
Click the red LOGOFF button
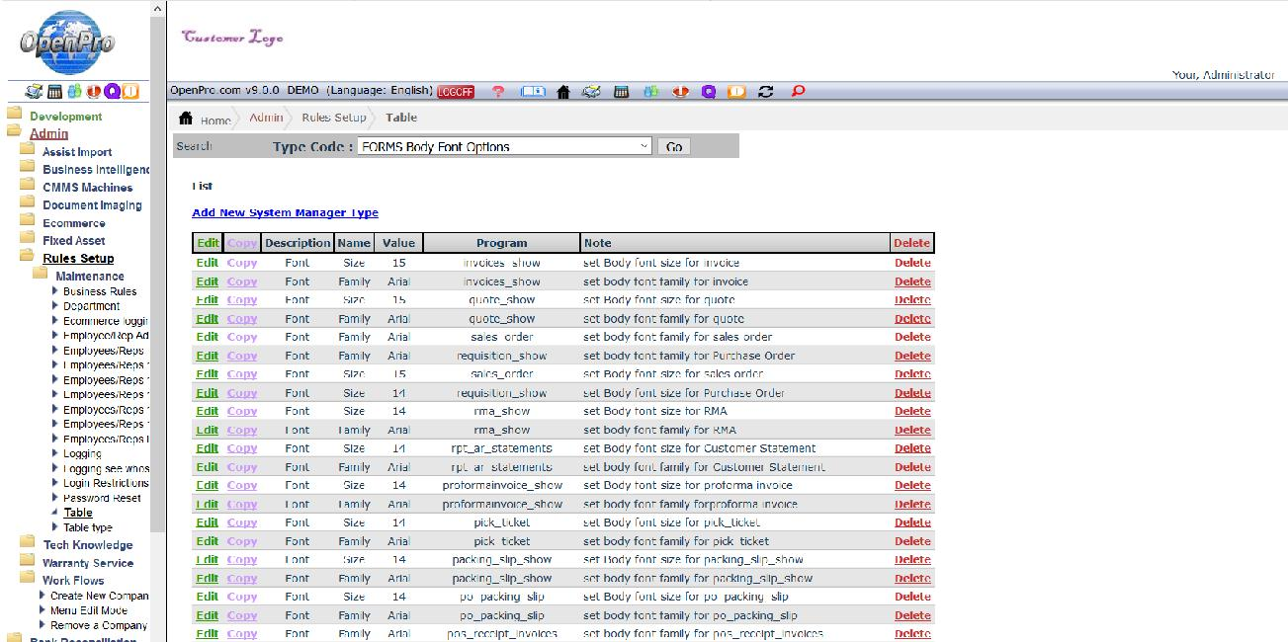(456, 91)
